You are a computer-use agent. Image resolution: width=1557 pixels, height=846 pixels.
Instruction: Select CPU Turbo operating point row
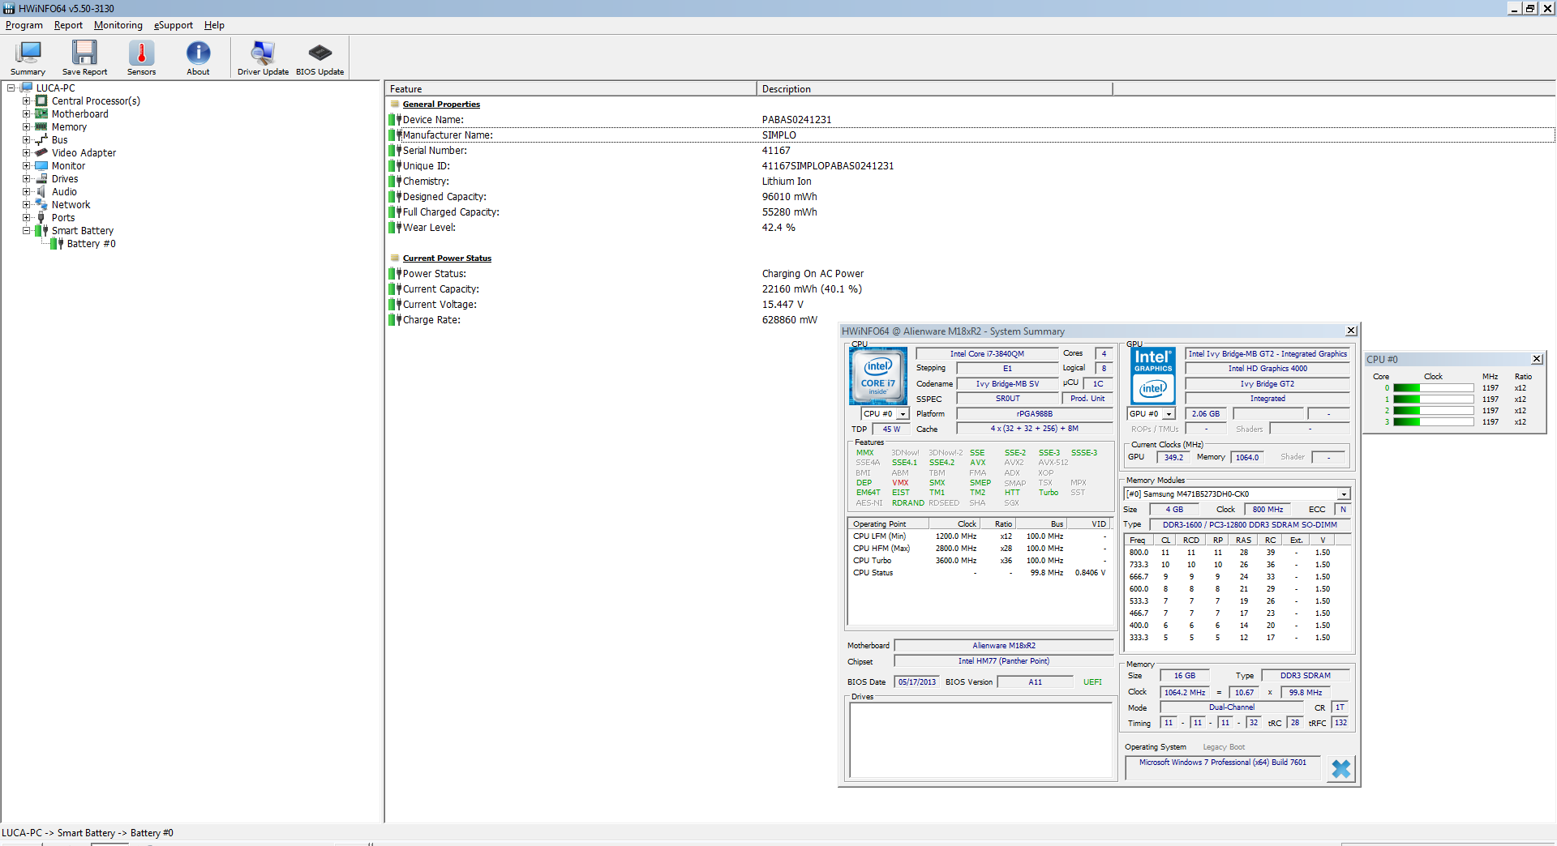(x=980, y=561)
